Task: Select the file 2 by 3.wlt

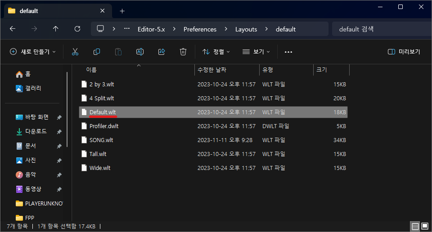Action: (x=213, y=85)
